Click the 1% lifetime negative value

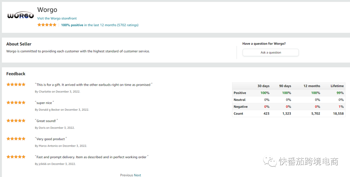click(341, 107)
